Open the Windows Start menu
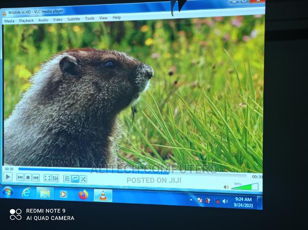Viewport: 308px width, 230px height. (x=7, y=192)
